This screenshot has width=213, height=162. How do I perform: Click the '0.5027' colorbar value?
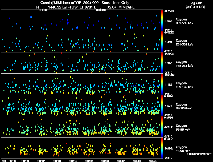coord(169,139)
